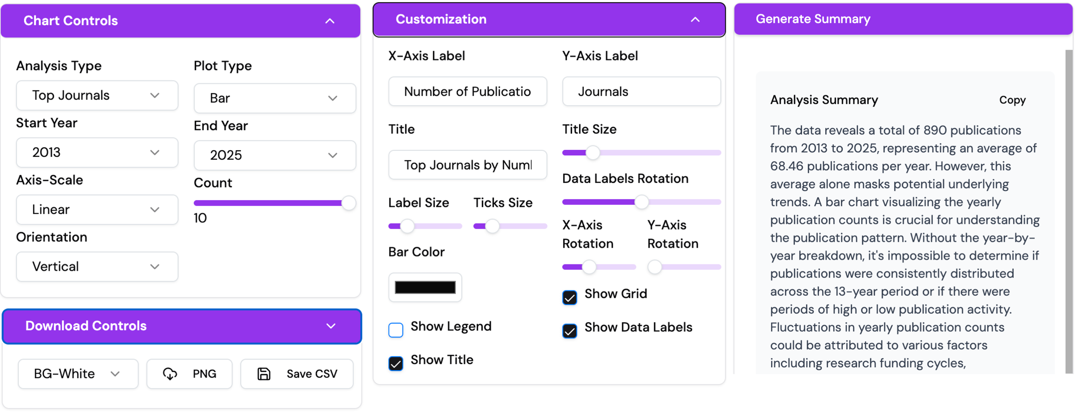Image resolution: width=1082 pixels, height=412 pixels.
Task: Click the Count slider handle
Action: click(x=349, y=203)
